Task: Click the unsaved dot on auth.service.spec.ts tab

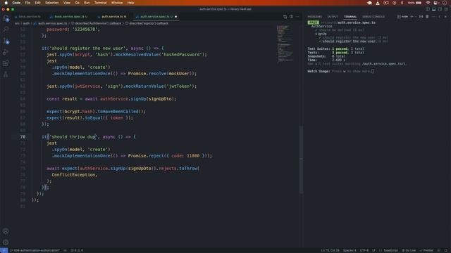Action: click(x=175, y=17)
